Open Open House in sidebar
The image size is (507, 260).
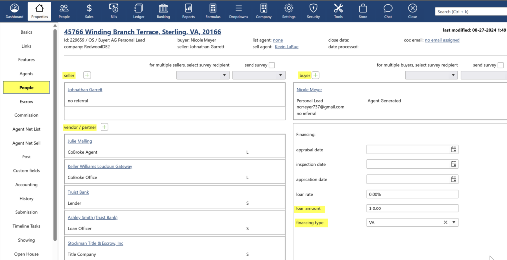click(x=26, y=254)
